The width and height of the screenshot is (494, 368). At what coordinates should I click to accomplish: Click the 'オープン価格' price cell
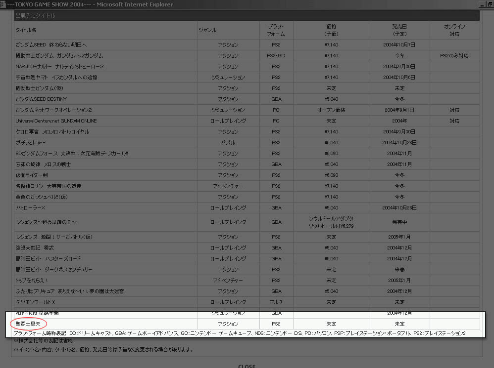tap(331, 110)
